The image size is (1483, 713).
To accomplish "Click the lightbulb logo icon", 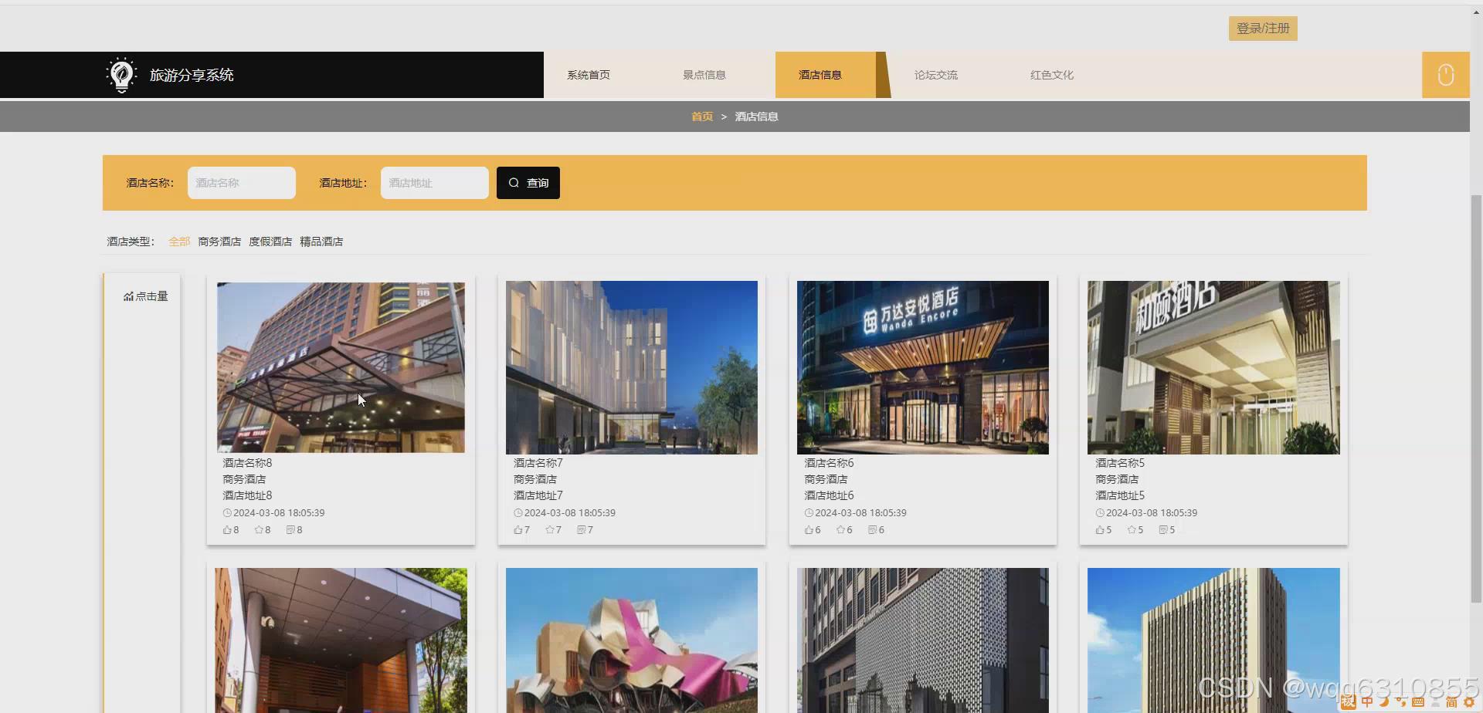I will [121, 75].
